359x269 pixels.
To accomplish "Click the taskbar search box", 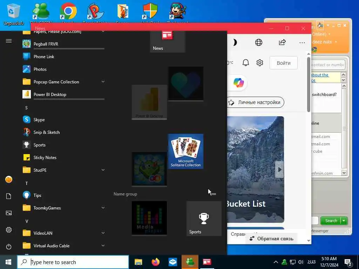I will tap(73, 262).
